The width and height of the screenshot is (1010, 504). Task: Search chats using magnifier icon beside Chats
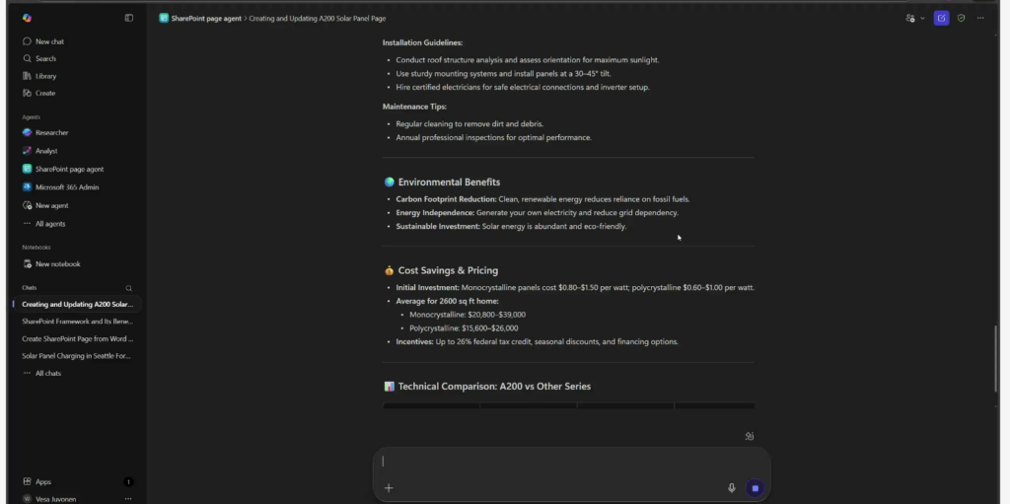click(128, 288)
